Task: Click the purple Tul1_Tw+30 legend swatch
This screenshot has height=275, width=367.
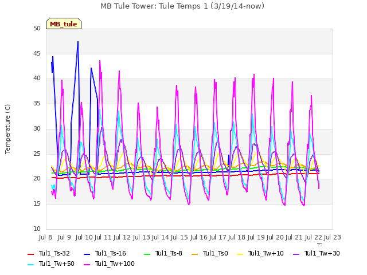Action: point(296,254)
